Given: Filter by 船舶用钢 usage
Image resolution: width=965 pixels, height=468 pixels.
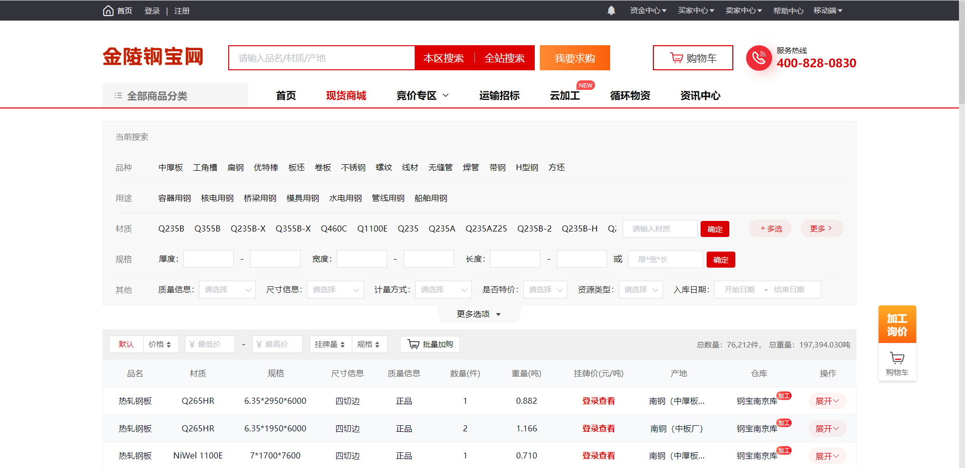Looking at the screenshot, I should (431, 198).
